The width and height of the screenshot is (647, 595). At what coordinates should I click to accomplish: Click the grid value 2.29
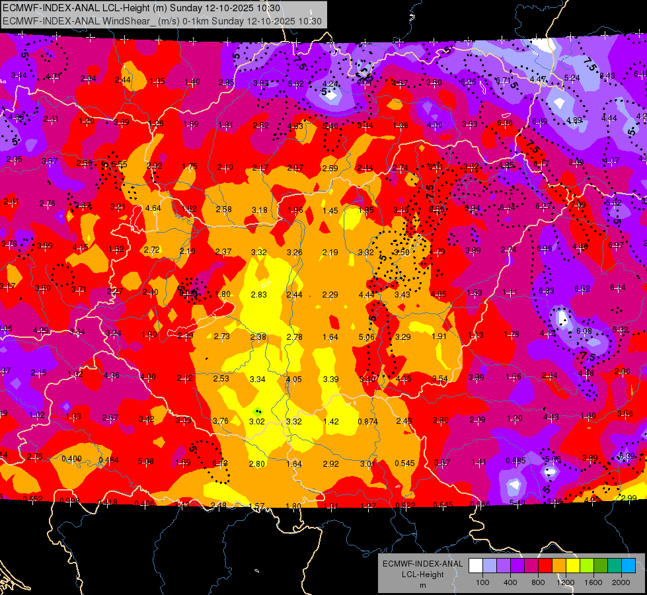[x=330, y=295]
